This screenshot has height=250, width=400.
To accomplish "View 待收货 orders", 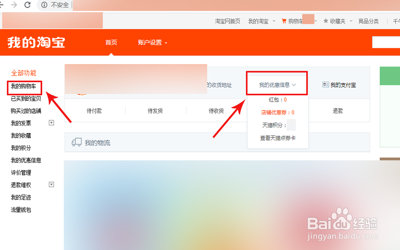I will [x=216, y=111].
